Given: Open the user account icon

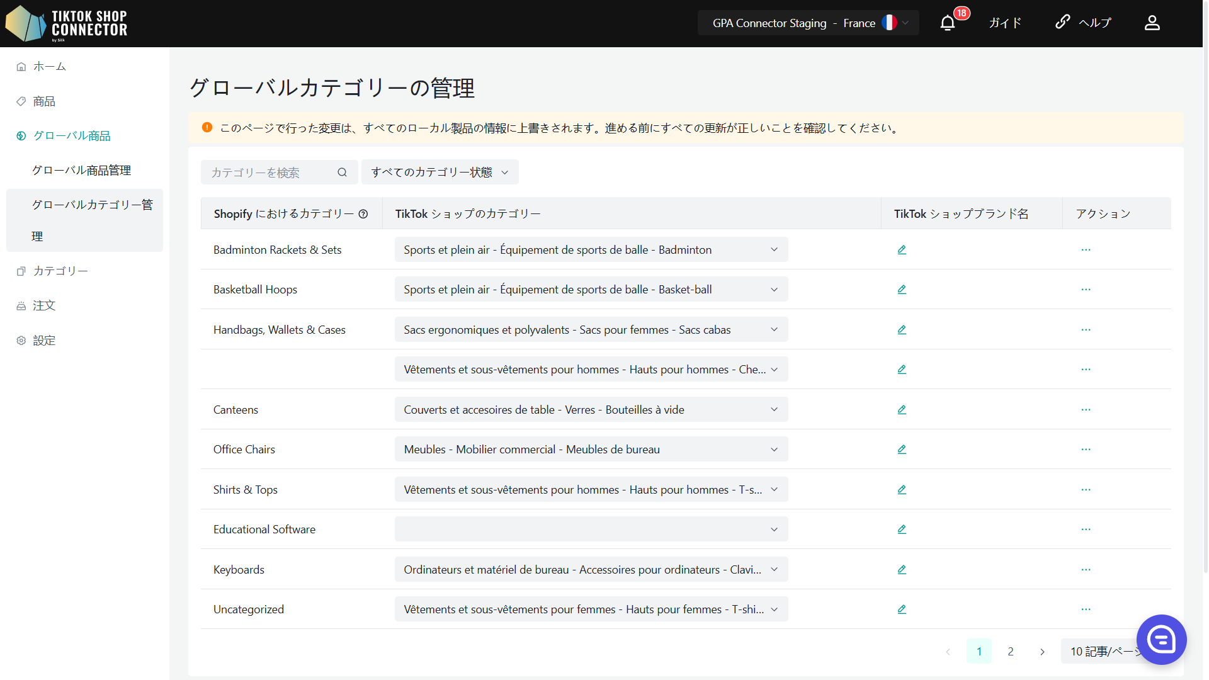Looking at the screenshot, I should click(1152, 23).
